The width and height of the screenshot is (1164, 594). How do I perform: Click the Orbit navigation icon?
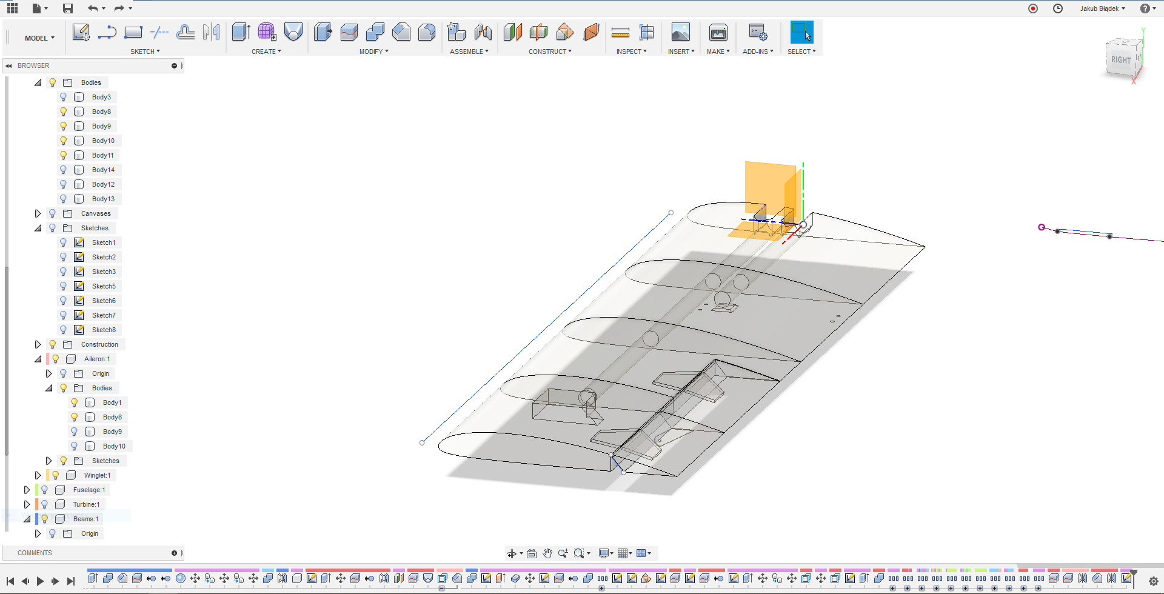(x=512, y=553)
